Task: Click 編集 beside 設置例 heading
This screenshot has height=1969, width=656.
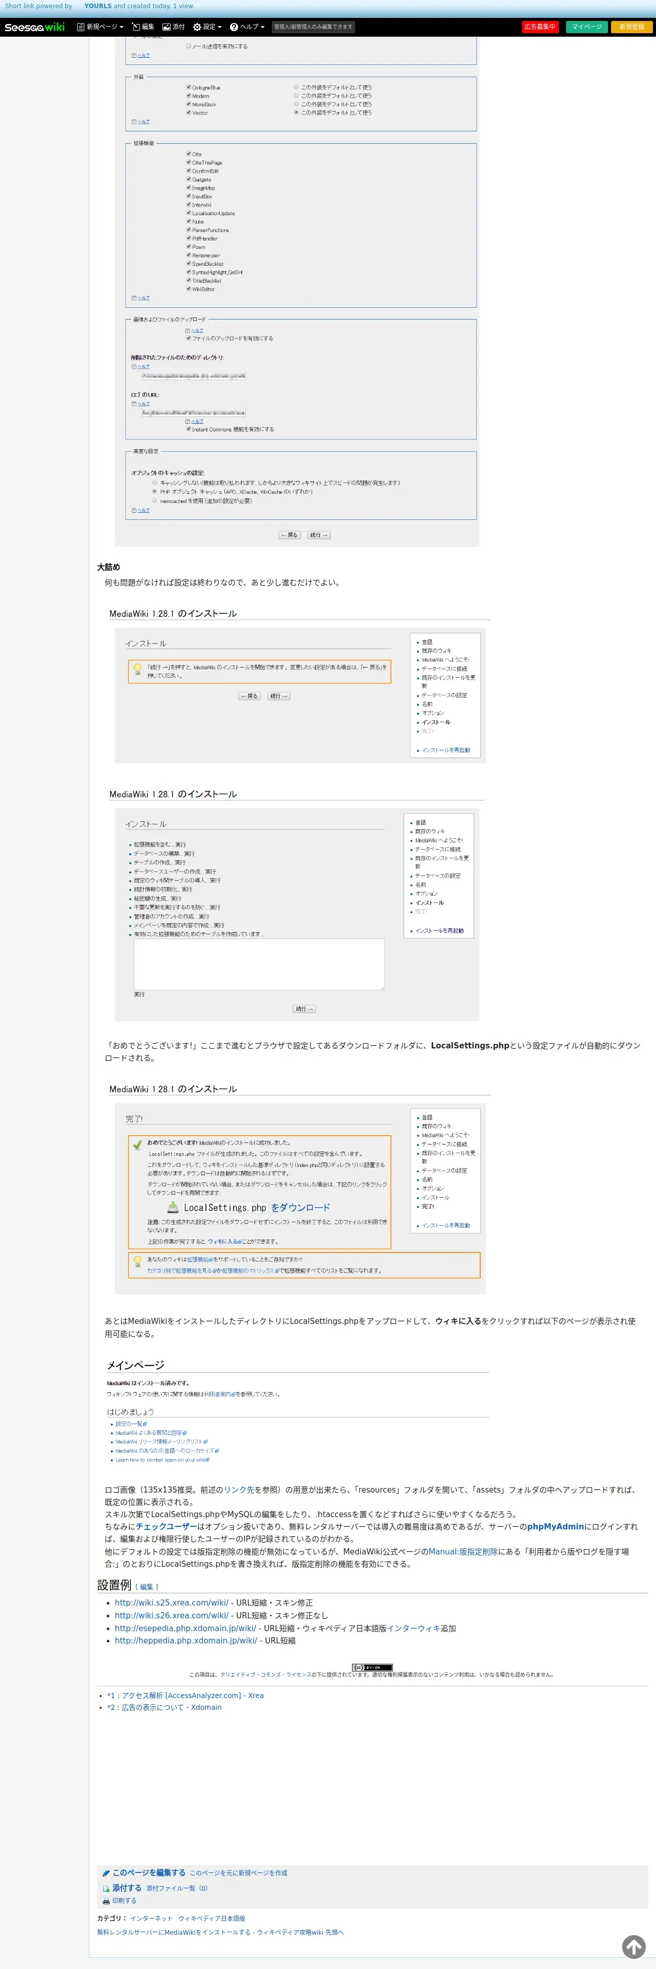Action: pos(147,1587)
